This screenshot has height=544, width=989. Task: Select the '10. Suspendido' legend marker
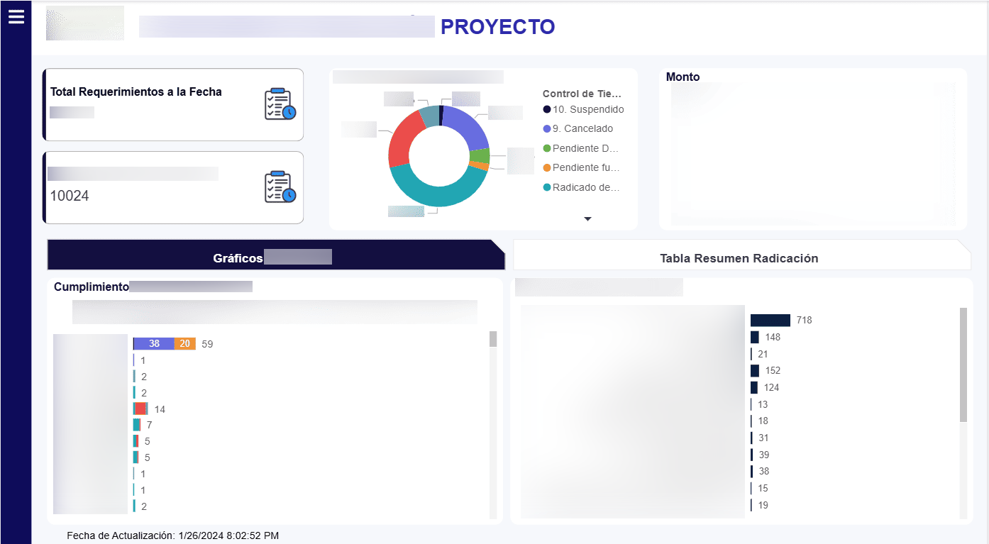pyautogui.click(x=547, y=109)
